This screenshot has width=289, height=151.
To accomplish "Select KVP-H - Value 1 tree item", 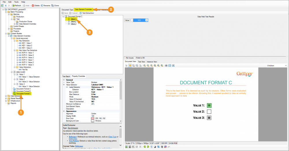I will pyautogui.click(x=28, y=53).
